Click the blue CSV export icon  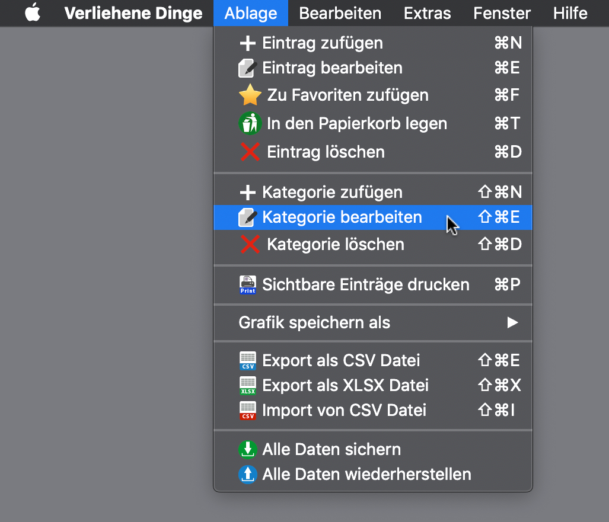(247, 361)
